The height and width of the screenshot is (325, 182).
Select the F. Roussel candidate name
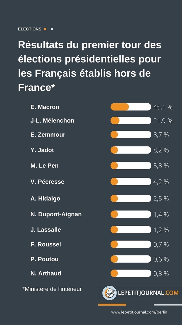pos(46,245)
